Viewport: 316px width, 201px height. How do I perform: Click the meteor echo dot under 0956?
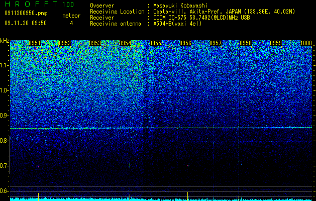(x=188, y=166)
